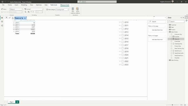Click the title bar search box

97,2
